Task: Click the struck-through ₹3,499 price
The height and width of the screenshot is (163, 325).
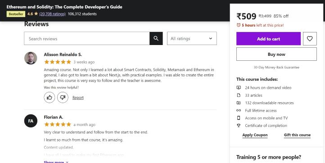Action: 265,16
